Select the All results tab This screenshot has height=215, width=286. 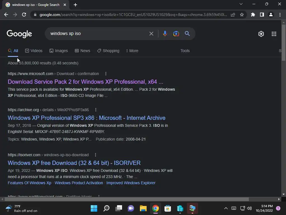[x=13, y=51]
